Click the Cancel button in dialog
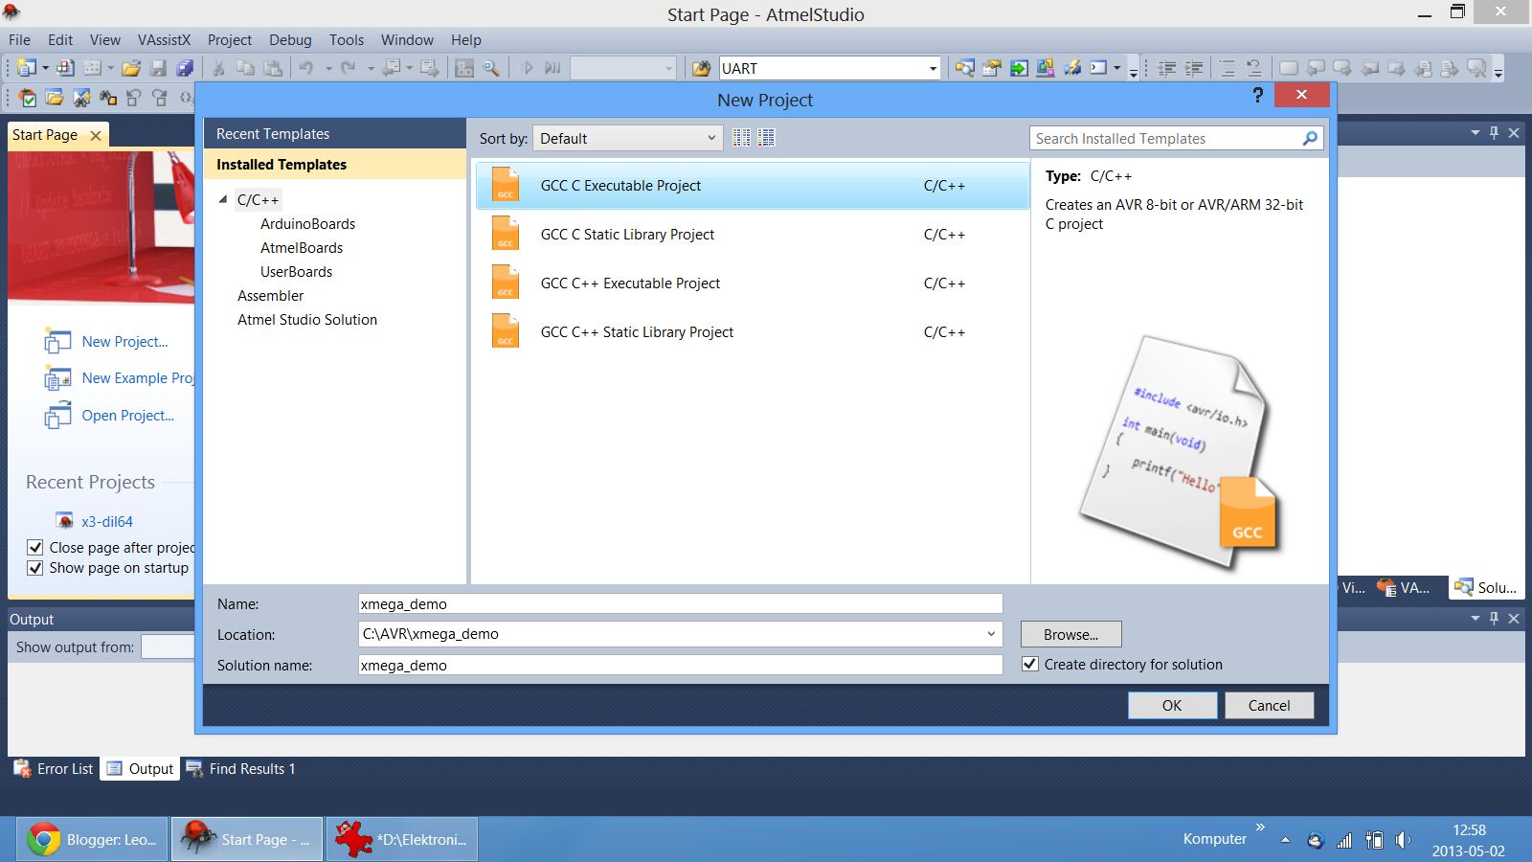Viewport: 1532px width, 862px height. (1269, 705)
